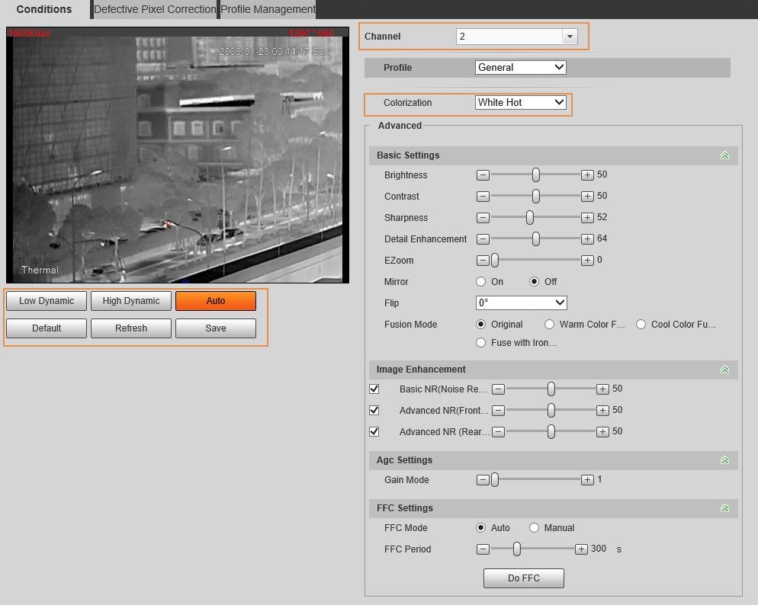
Task: Increase Brightness with plus icon
Action: (x=587, y=174)
